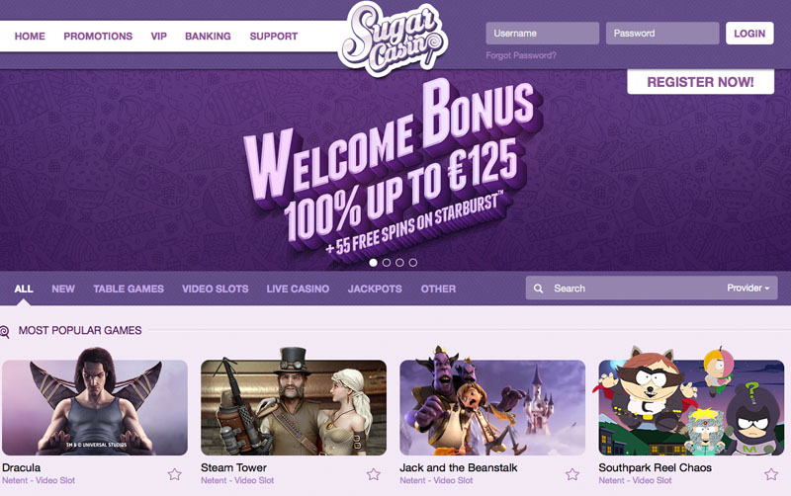This screenshot has width=791, height=496.
Task: Click the Login button
Action: pyautogui.click(x=749, y=34)
